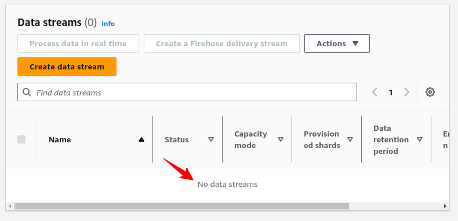Sort by Data retention period arrow

[x=420, y=139]
